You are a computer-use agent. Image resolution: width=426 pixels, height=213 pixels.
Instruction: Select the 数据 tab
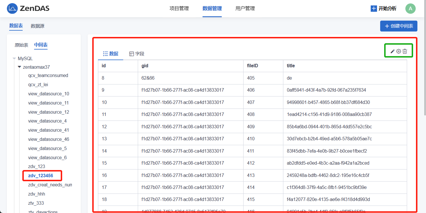(x=111, y=54)
